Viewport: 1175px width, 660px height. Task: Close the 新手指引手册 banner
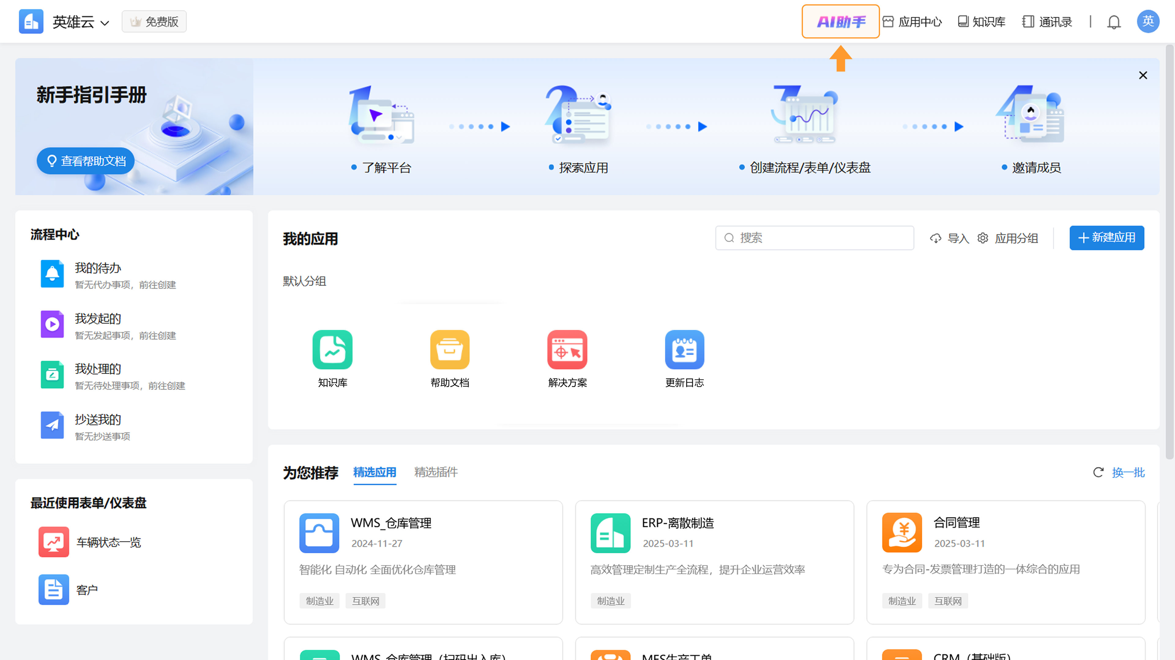pos(1143,75)
